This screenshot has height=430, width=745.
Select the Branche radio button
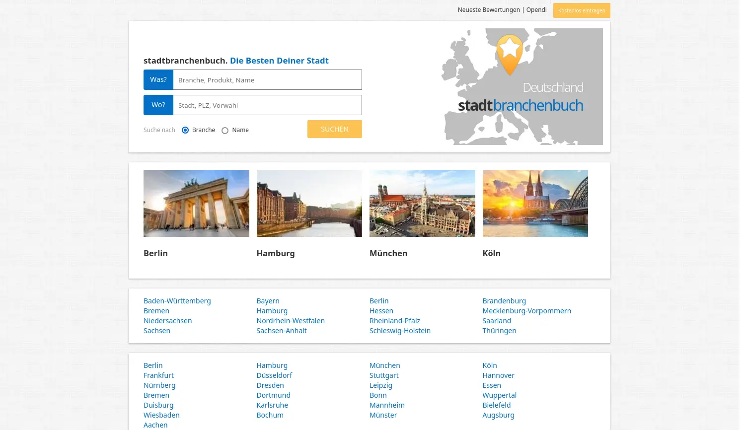[185, 130]
